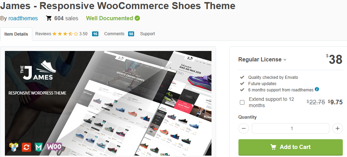
Task: Click the Visual Composer cube icon
Action: pos(14,147)
